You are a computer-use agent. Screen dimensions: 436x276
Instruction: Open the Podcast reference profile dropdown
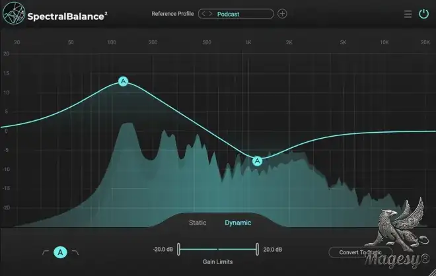click(x=236, y=14)
